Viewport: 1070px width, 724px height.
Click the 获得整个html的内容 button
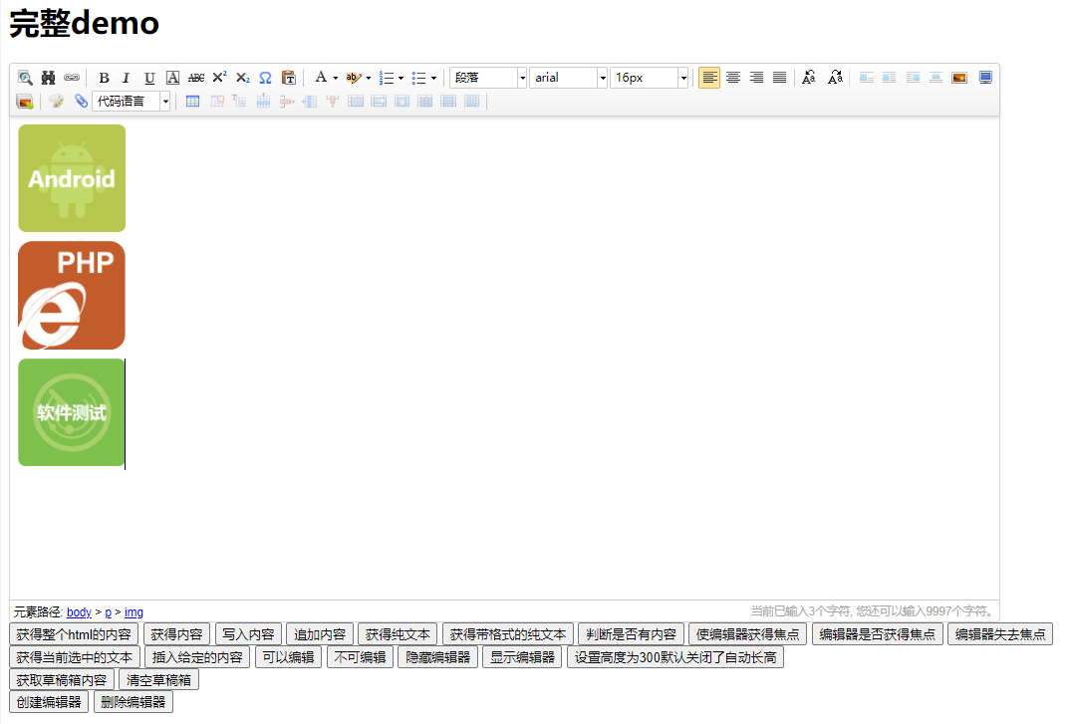74,634
